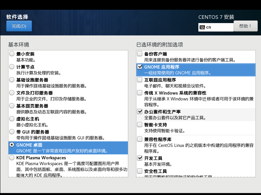Click the 基本功能。 description text
Image resolution: width=261 pixels, height=195 pixels.
(26, 60)
